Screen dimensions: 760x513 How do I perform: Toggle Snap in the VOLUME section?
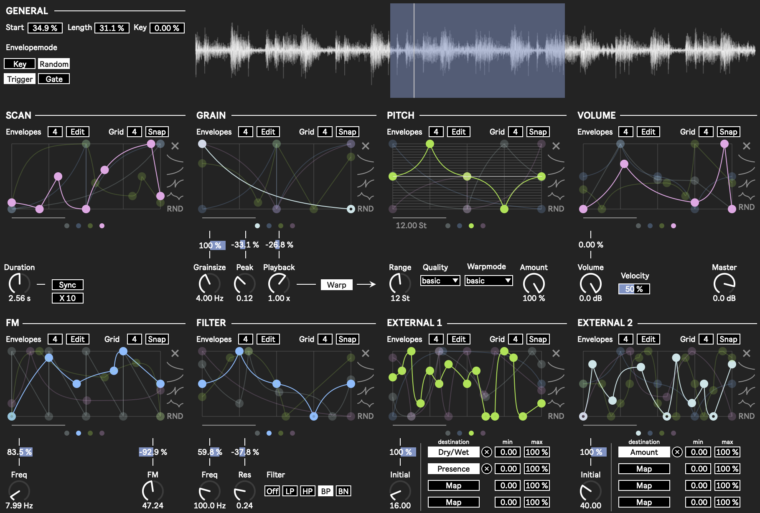728,132
